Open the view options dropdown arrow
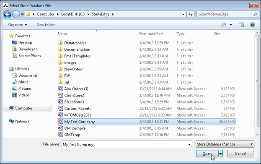 (x=231, y=25)
